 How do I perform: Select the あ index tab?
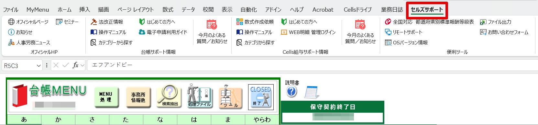coord(24,119)
